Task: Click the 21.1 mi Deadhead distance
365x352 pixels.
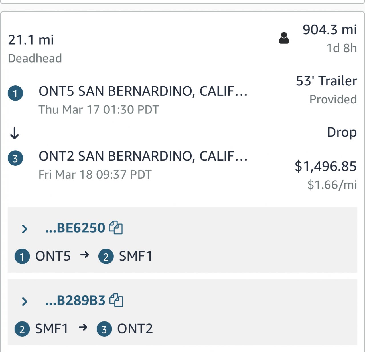Action: tap(31, 40)
